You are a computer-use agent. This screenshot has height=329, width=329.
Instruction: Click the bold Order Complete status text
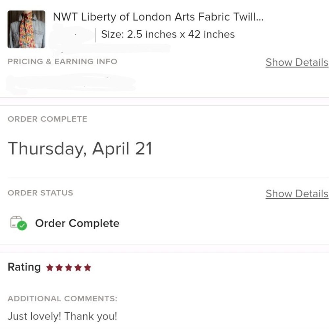(x=77, y=223)
